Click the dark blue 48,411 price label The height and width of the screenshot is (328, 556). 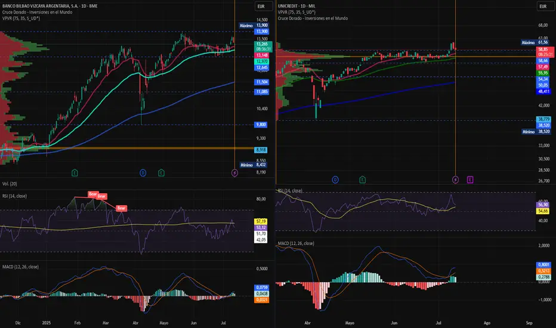click(x=543, y=91)
